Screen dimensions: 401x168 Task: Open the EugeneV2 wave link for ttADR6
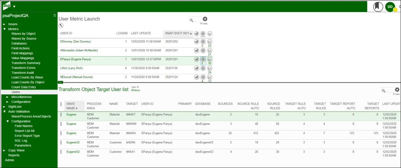click(73, 142)
